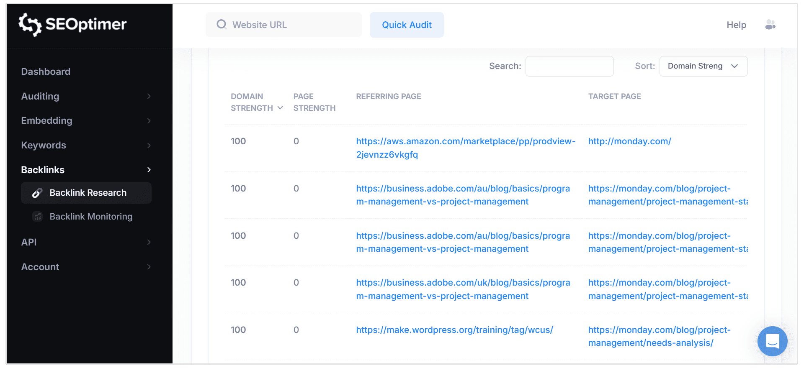Expand the Keywords menu chevron
The height and width of the screenshot is (368, 804).
coord(149,146)
